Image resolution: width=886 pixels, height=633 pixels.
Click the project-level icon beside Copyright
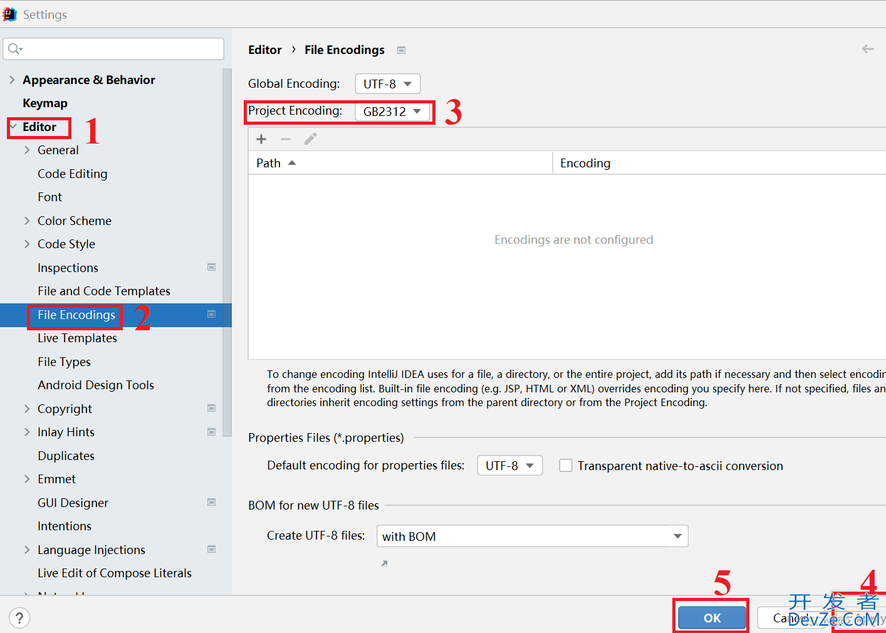pyautogui.click(x=212, y=409)
